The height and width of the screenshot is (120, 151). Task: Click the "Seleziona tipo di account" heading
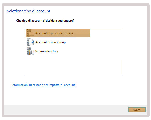[x=28, y=11]
